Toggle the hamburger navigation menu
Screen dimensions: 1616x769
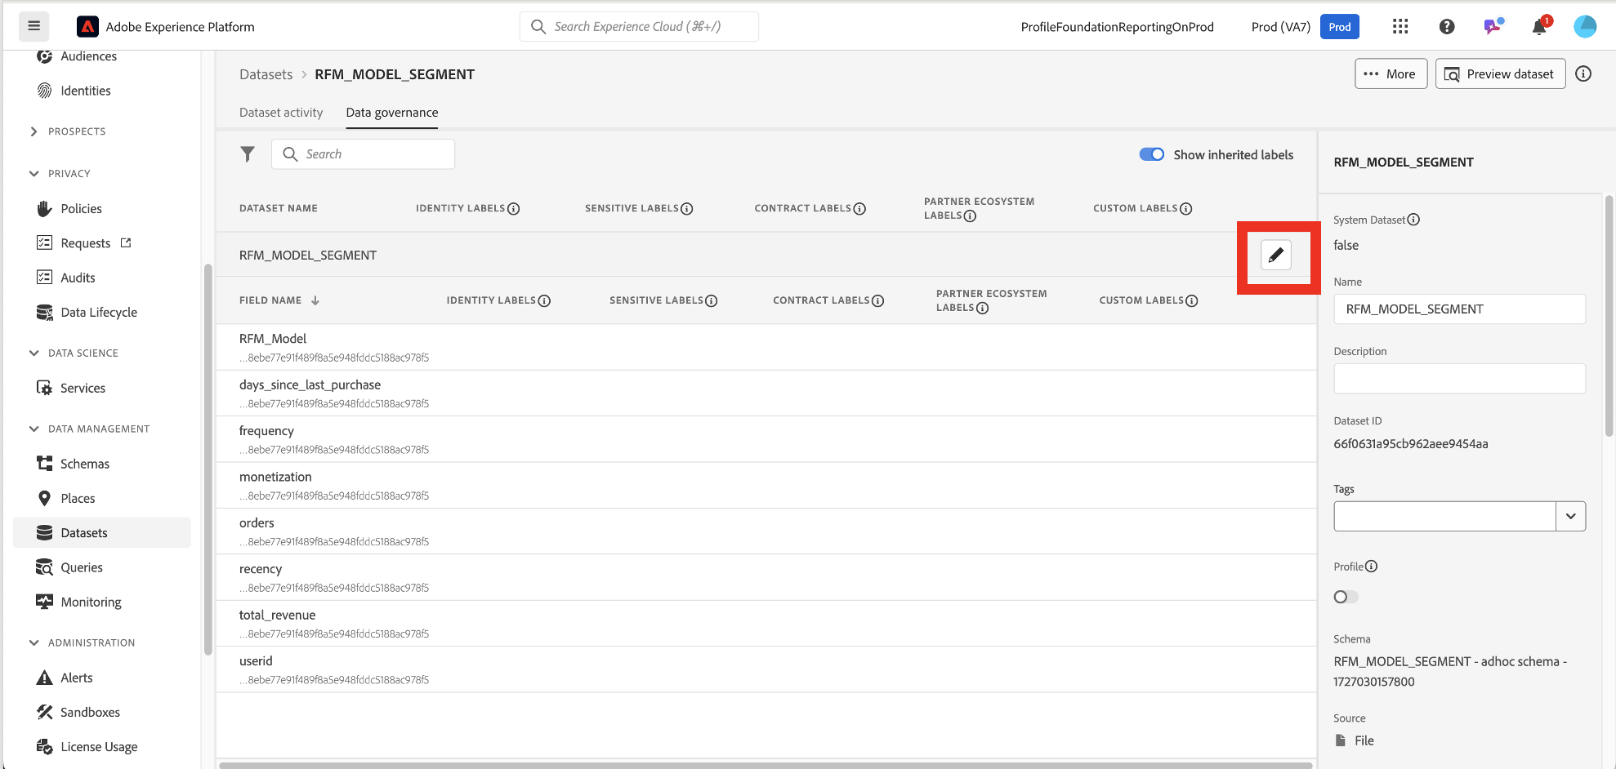pos(34,26)
